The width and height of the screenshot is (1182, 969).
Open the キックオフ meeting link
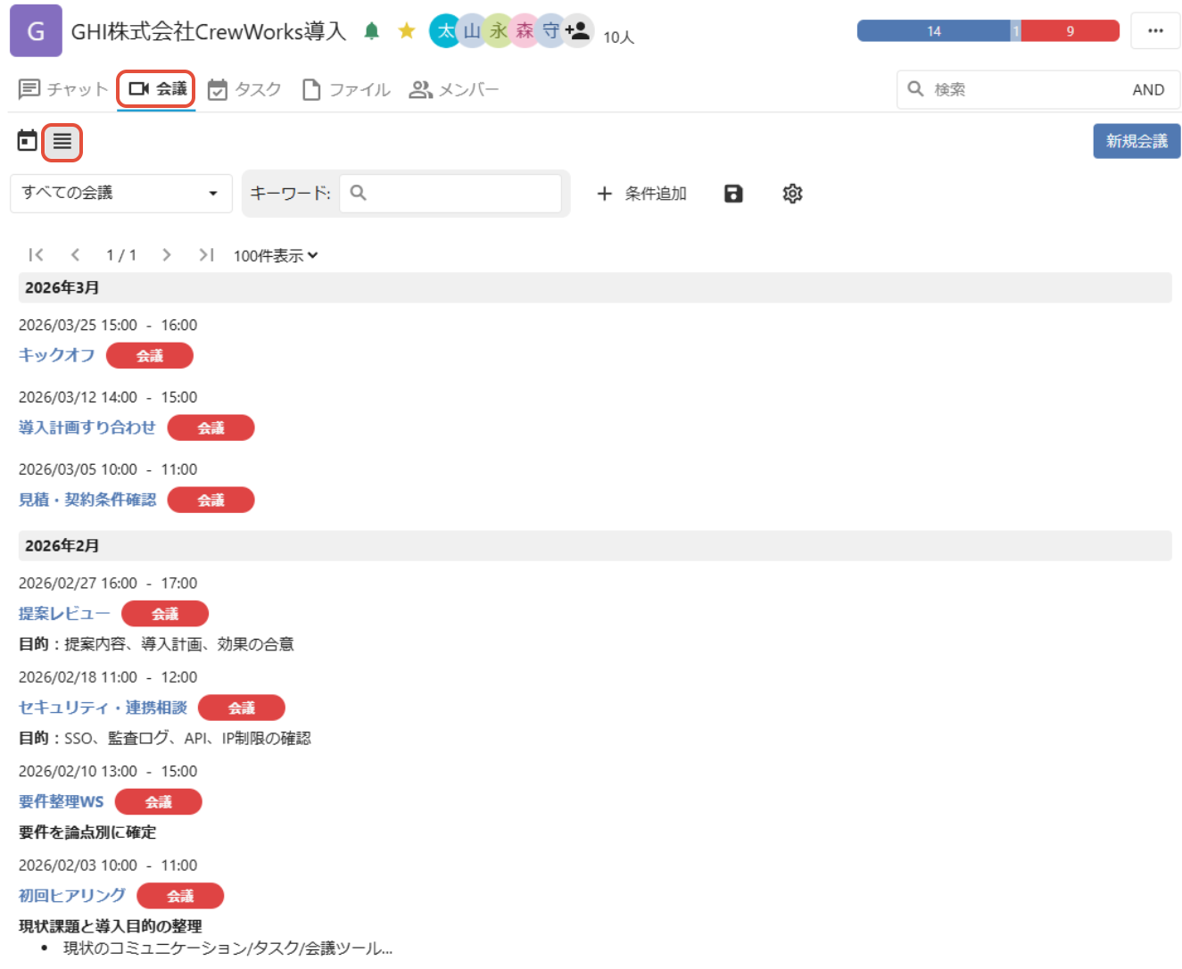57,355
